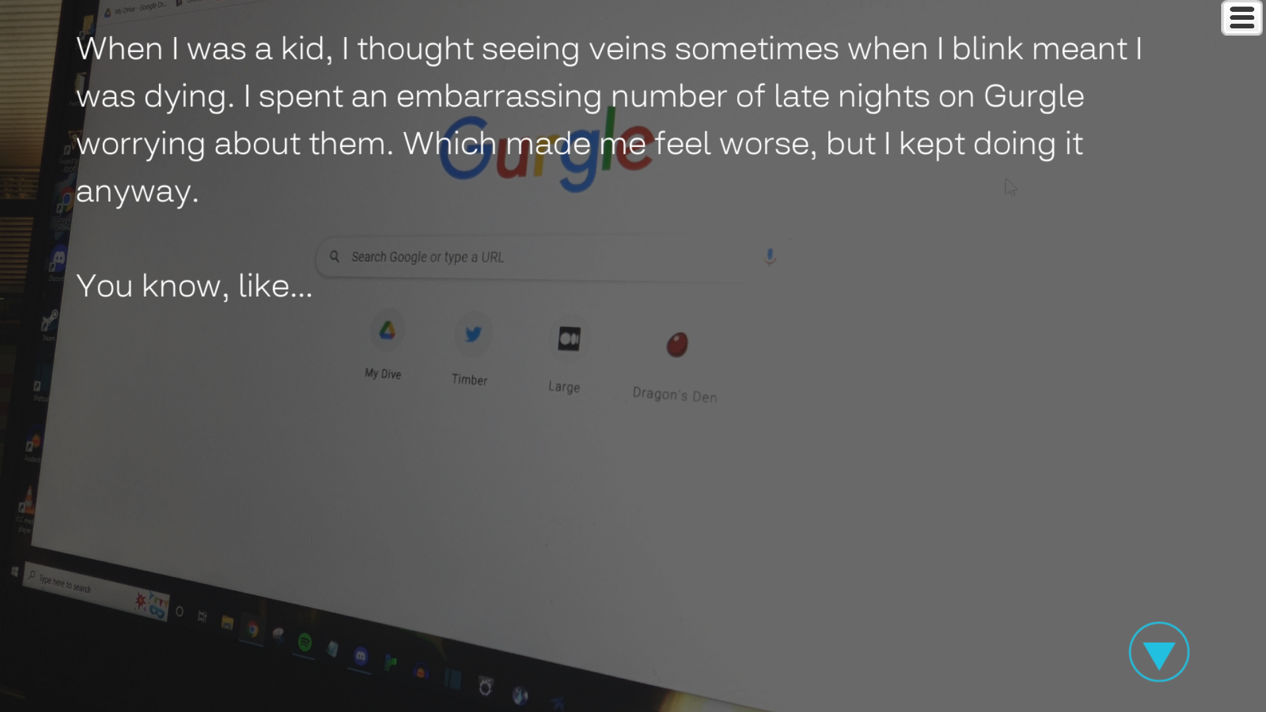Open the Dragon's Den shortcut
Viewport: 1266px width, 712px height.
click(675, 366)
